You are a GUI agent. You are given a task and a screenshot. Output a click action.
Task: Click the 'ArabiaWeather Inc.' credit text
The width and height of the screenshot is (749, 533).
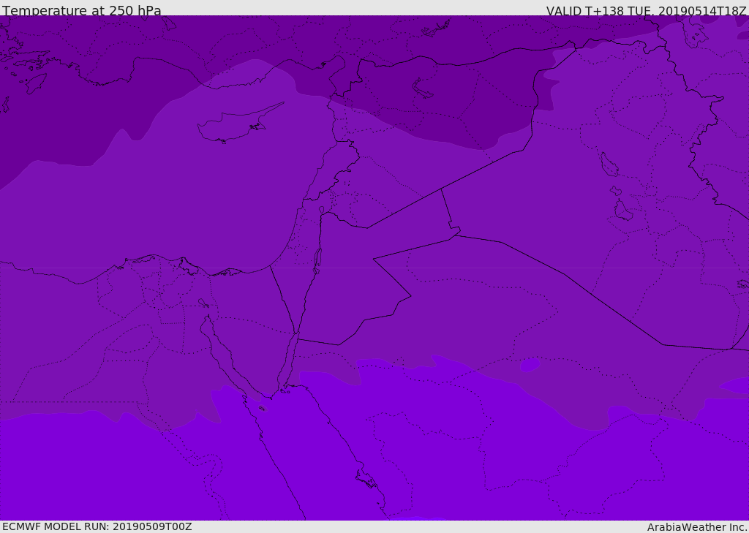(x=697, y=527)
